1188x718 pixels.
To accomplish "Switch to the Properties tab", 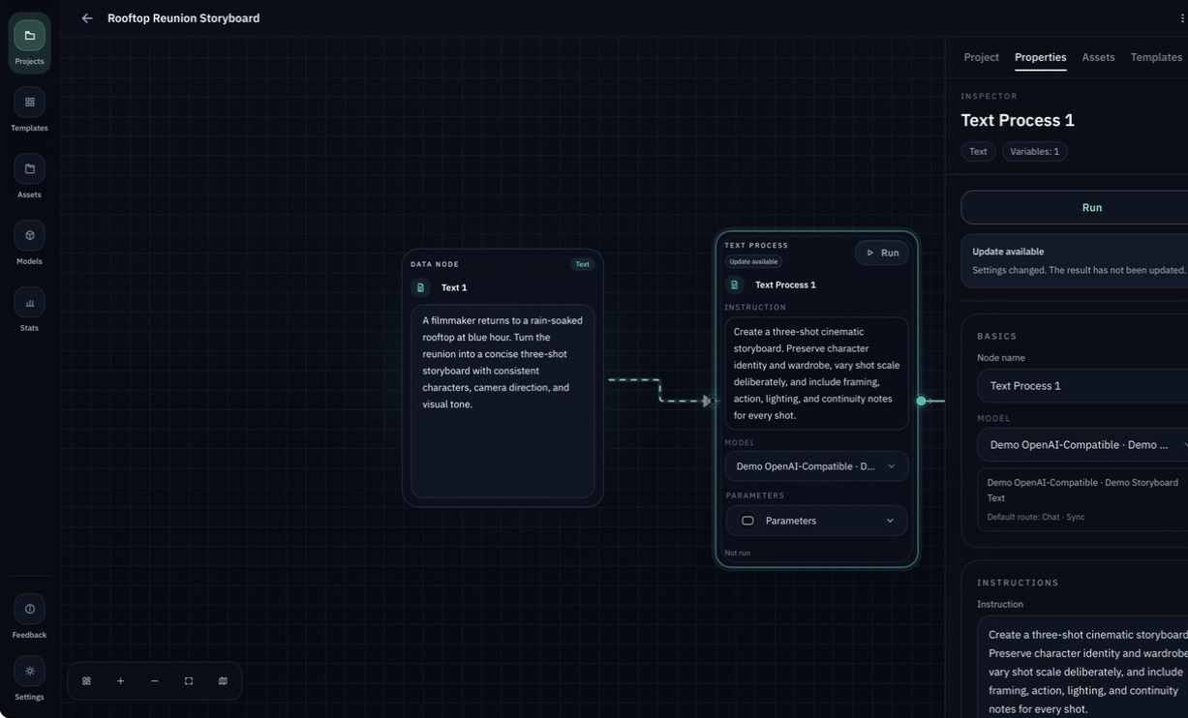I will pyautogui.click(x=1040, y=57).
